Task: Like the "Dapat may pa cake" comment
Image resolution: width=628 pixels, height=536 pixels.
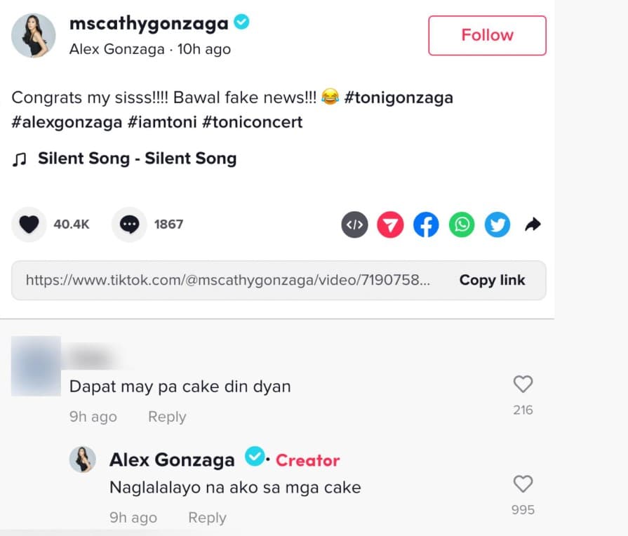Action: pos(523,384)
